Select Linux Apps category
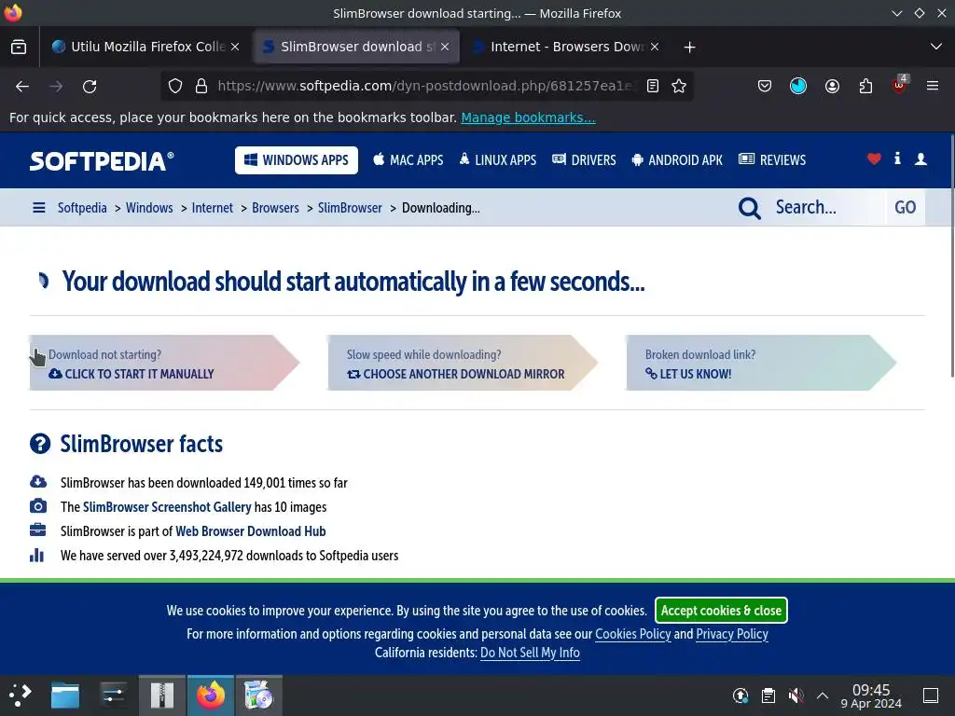Screen dimensions: 955x716 498,160
